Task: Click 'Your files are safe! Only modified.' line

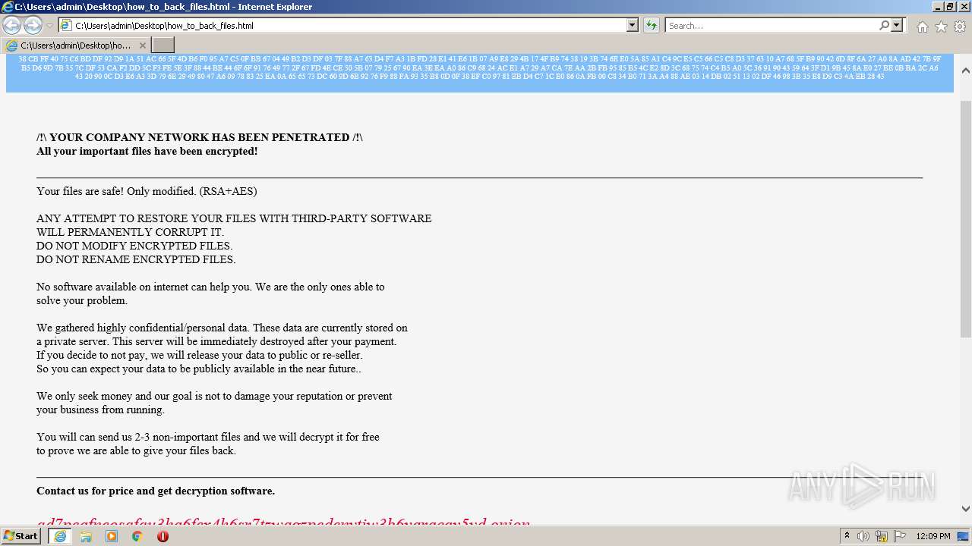Action: coord(148,191)
